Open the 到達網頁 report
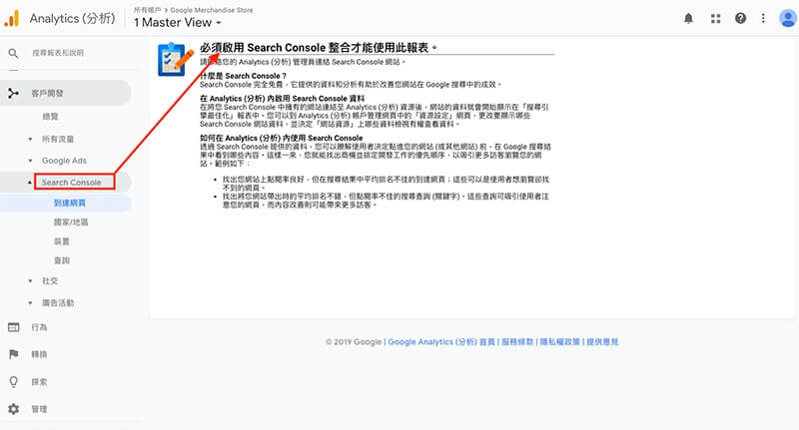This screenshot has height=430, width=799. 70,204
